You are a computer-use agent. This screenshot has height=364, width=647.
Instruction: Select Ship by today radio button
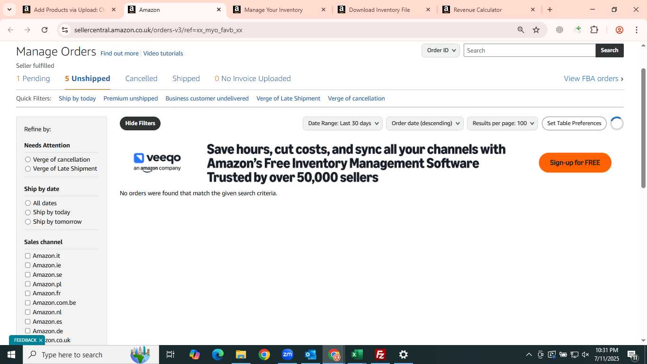[x=28, y=212]
